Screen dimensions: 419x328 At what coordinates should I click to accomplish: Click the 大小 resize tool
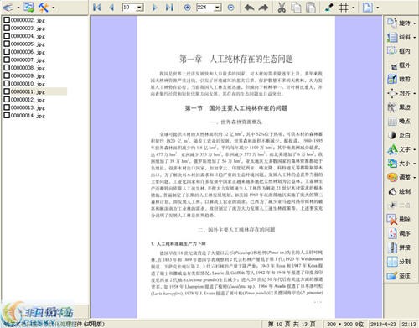(x=399, y=164)
